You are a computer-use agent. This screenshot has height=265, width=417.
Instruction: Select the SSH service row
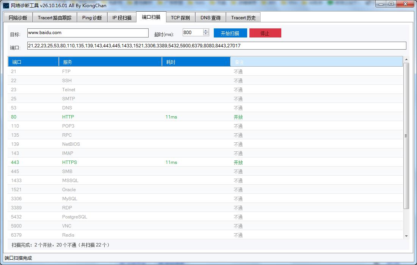coord(205,81)
